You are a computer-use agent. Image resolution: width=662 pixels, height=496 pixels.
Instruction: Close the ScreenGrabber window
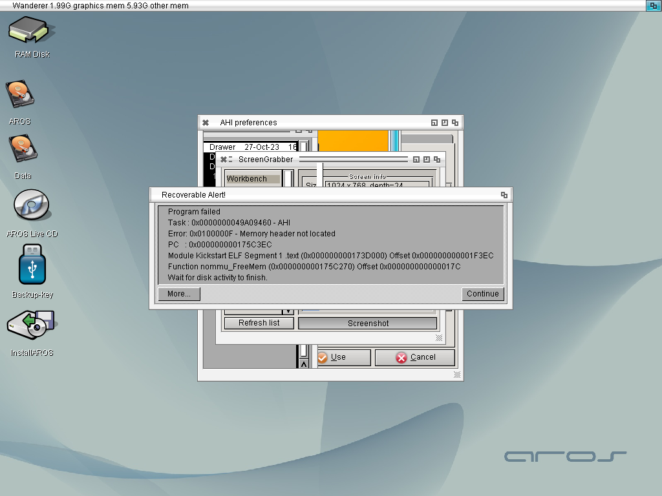pos(223,160)
